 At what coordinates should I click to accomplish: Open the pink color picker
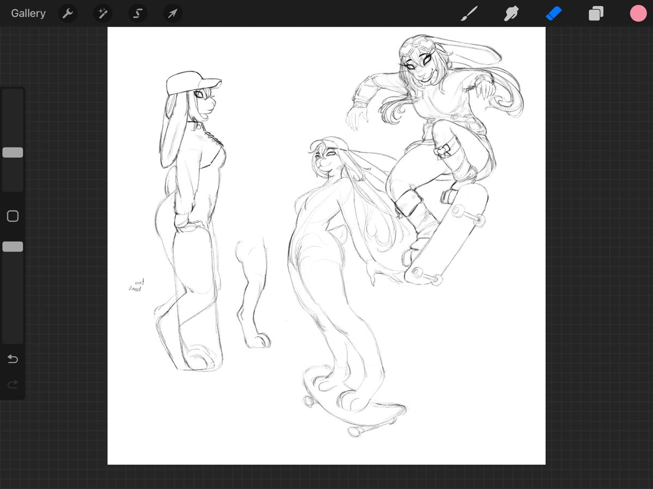(638, 14)
